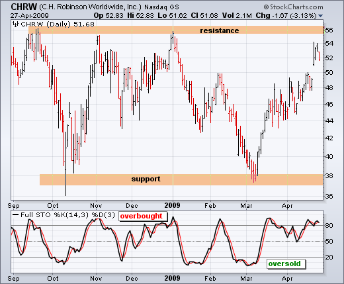The image size is (344, 284).
Task: Click the red overbought label box
Action: 143,216
